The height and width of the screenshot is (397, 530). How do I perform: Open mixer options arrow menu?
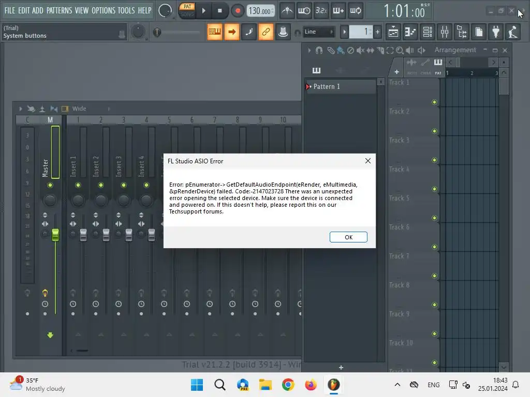pos(21,109)
